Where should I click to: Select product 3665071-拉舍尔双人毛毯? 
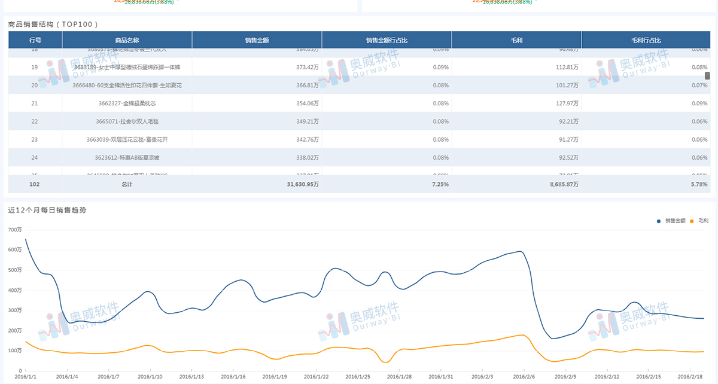click(x=127, y=121)
